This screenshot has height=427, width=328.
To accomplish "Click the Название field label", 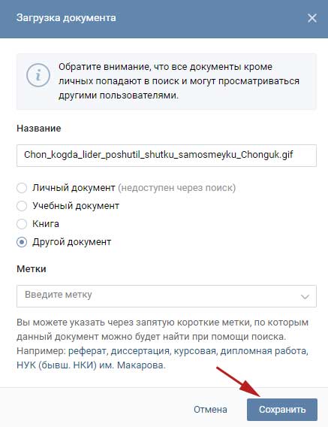I will 38,129.
